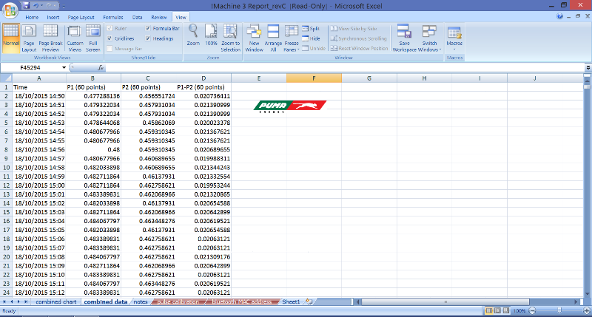Open the Office Button menu

[10, 10]
